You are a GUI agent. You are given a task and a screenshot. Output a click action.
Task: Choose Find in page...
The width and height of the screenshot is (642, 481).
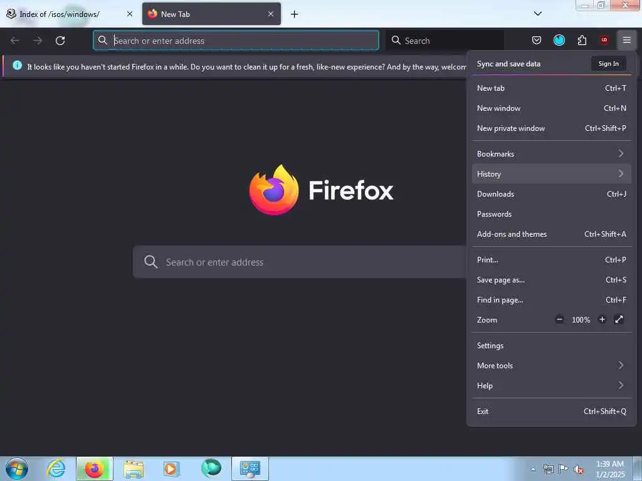point(551,300)
